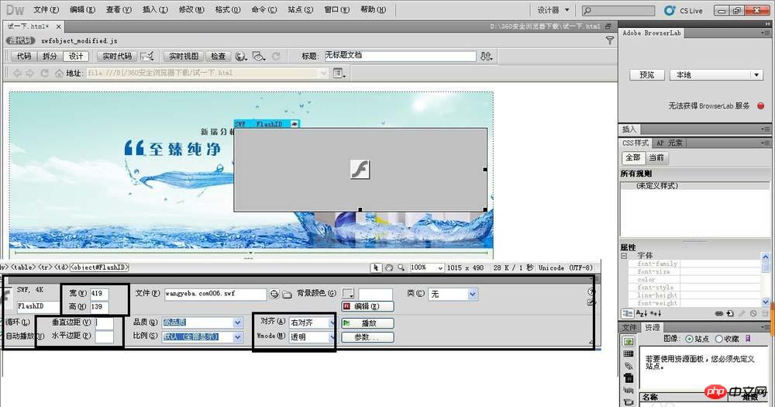Select 收藏 radio button in Assets
Image resolution: width=775 pixels, height=407 pixels.
(719, 339)
